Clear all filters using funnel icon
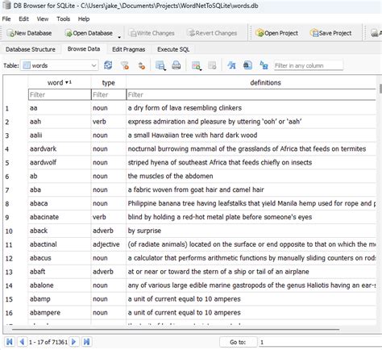This screenshot has width=382, height=350. [125, 65]
